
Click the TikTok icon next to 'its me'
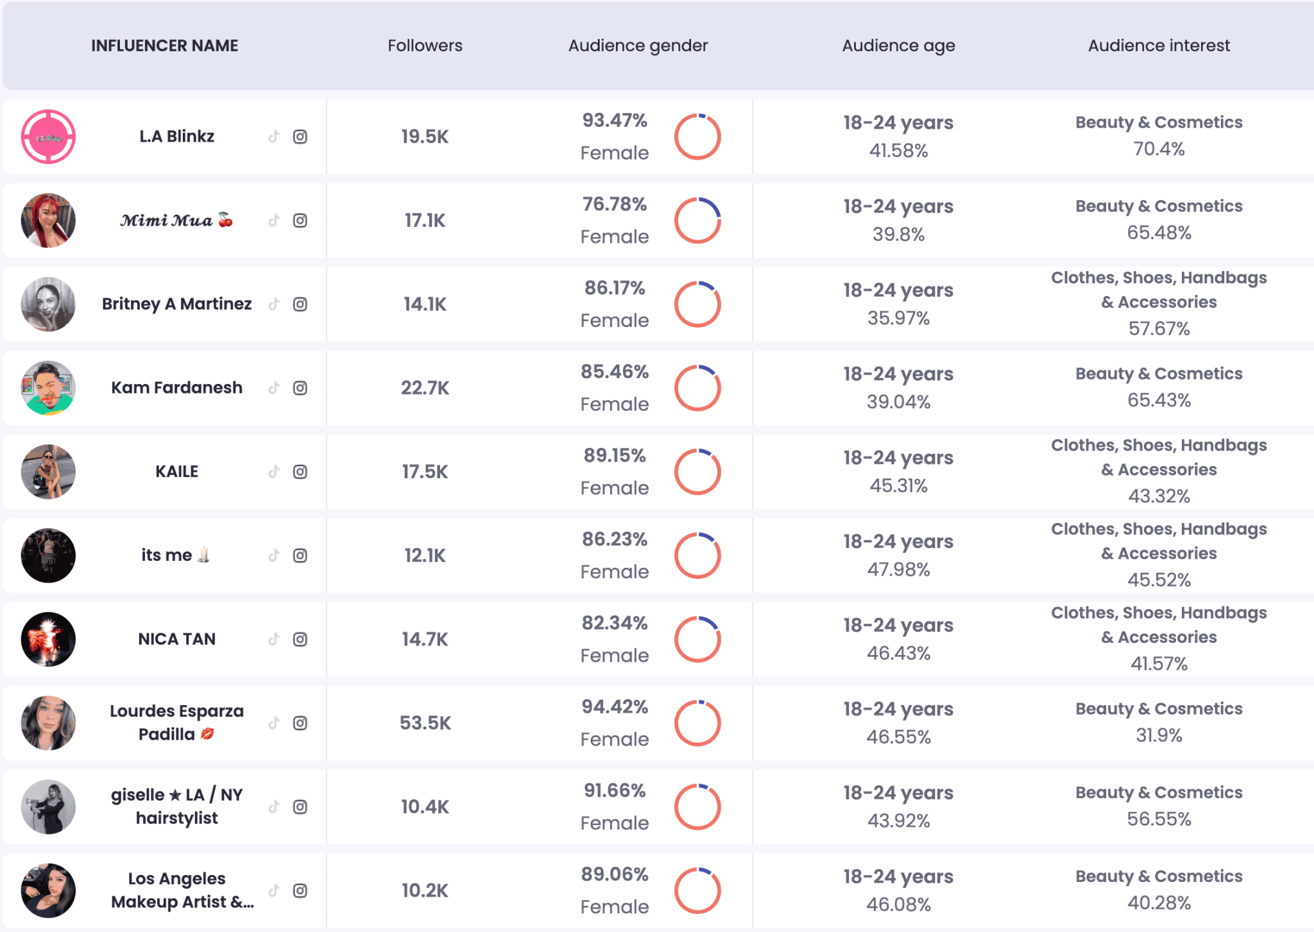pyautogui.click(x=274, y=555)
